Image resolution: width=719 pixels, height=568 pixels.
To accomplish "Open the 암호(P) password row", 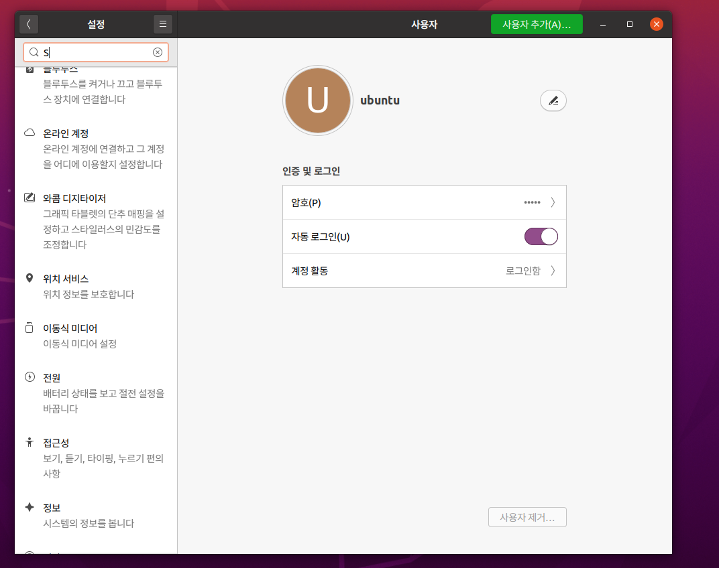I will 424,202.
